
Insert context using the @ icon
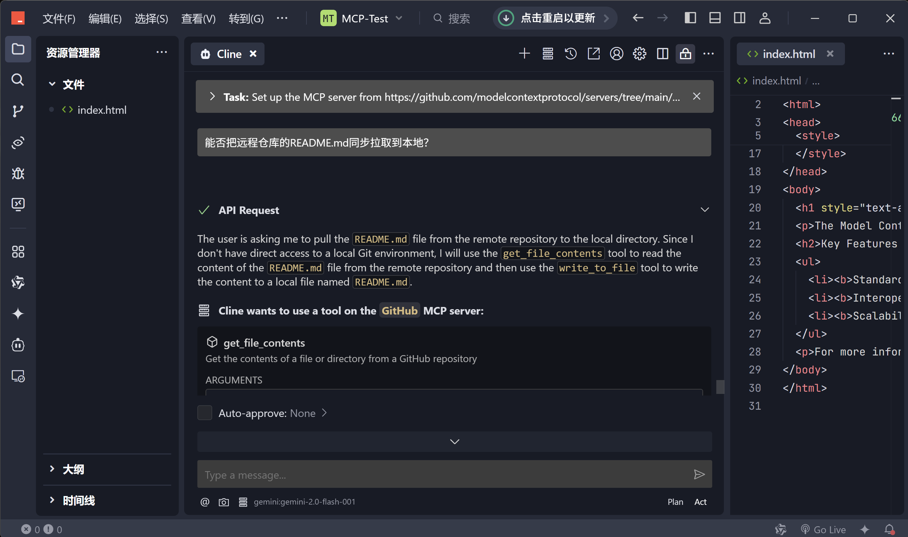click(x=205, y=502)
